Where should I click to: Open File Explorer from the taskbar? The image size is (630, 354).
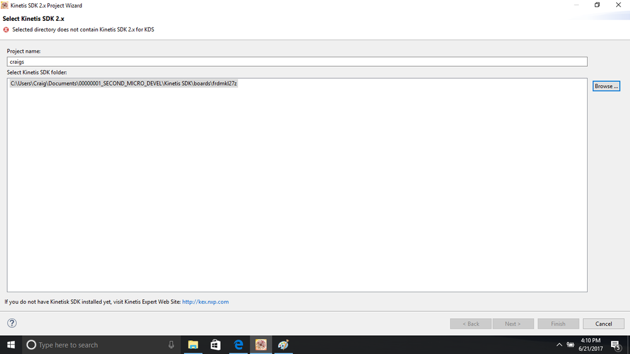193,345
